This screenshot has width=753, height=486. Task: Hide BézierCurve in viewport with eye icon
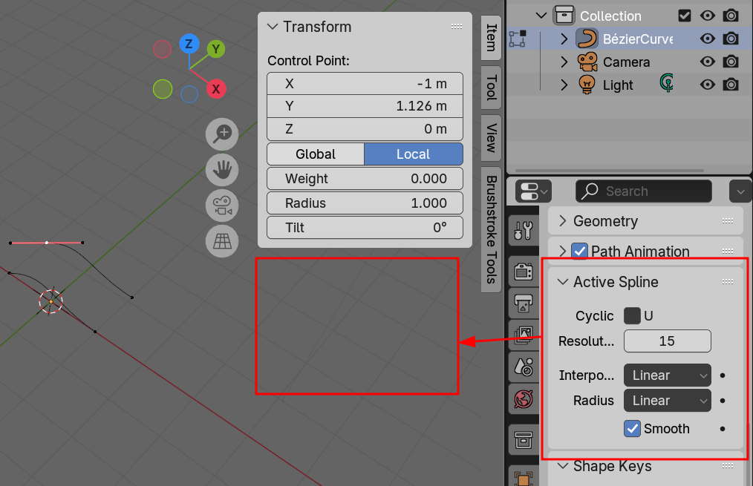point(708,39)
